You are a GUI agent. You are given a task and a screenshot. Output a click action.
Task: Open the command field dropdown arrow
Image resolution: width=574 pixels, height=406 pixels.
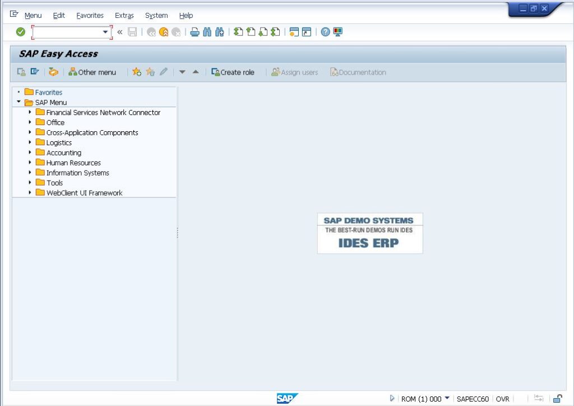(x=106, y=32)
